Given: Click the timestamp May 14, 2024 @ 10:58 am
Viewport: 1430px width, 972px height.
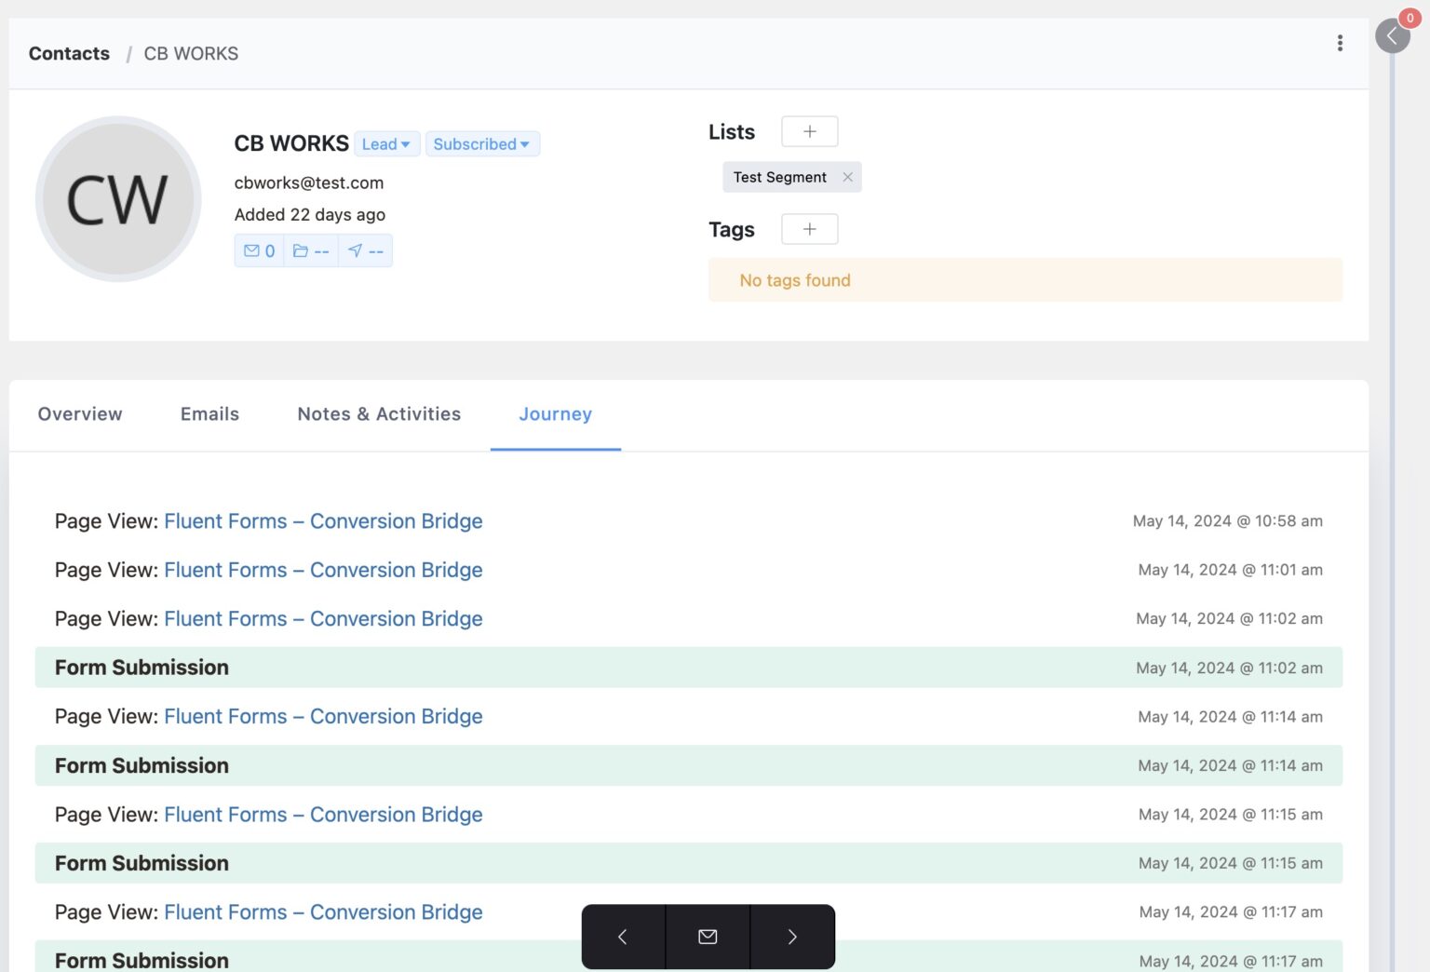Looking at the screenshot, I should (x=1227, y=521).
